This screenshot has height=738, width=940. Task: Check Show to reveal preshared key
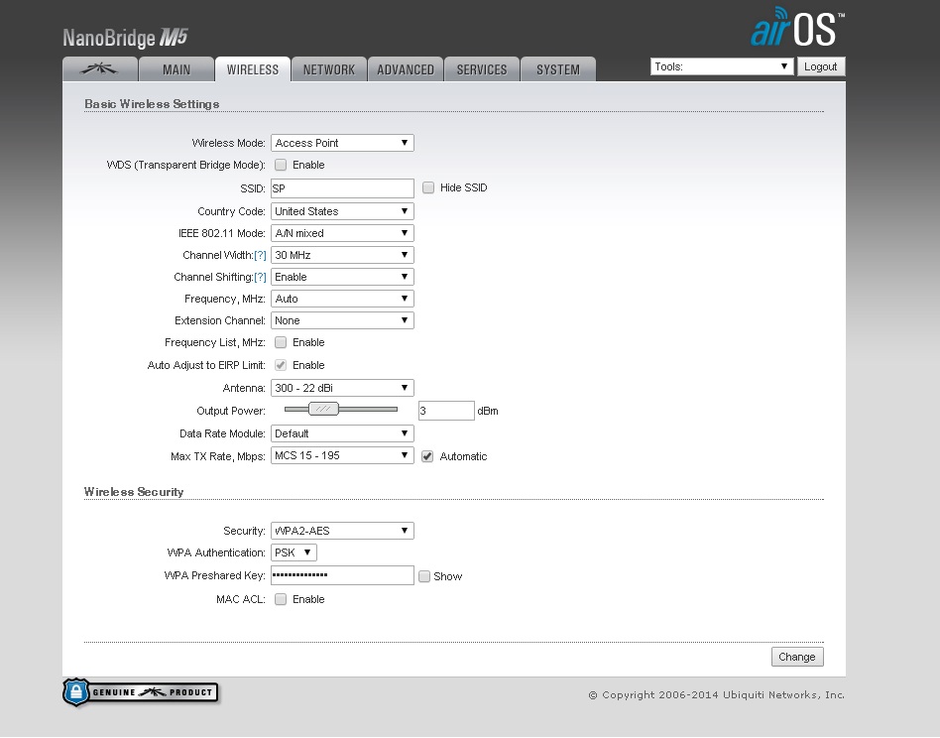point(424,576)
